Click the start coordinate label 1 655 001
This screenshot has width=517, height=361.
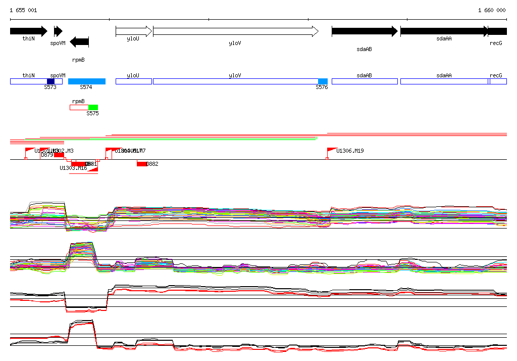point(23,10)
